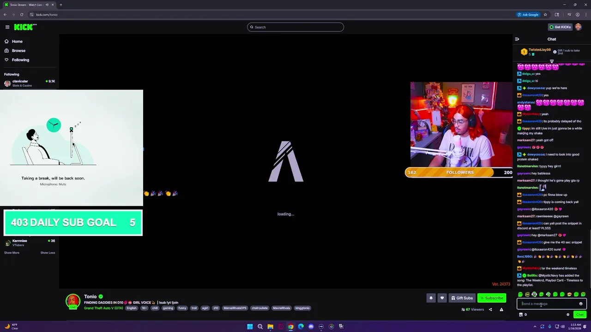Screen dimensions: 591x332
Task: Open BotRix's username in chat
Action: coord(532,276)
